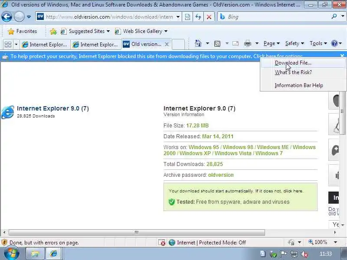Open the Tools menu

(318, 43)
